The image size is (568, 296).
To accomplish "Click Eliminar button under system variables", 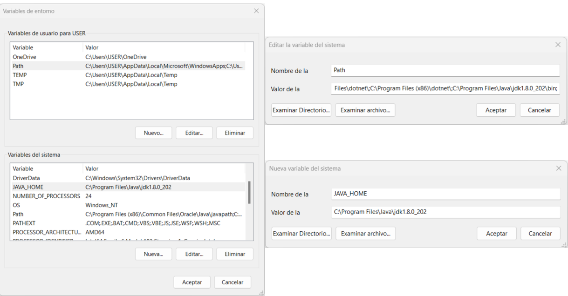I will [x=234, y=254].
